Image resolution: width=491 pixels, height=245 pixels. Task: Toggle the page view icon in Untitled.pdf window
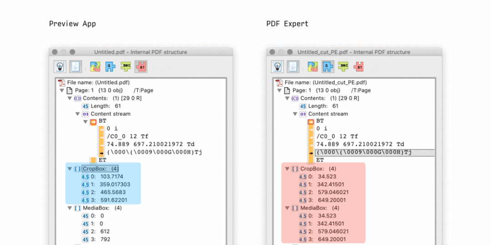click(x=75, y=67)
